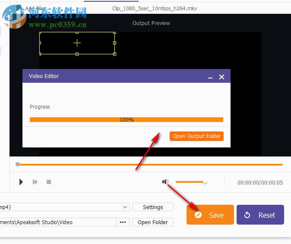Click the 100% progress bar
Viewport: 291px width, 244px height.
click(x=127, y=120)
